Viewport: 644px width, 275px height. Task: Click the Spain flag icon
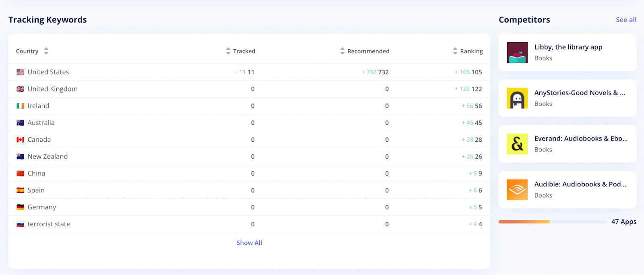21,190
